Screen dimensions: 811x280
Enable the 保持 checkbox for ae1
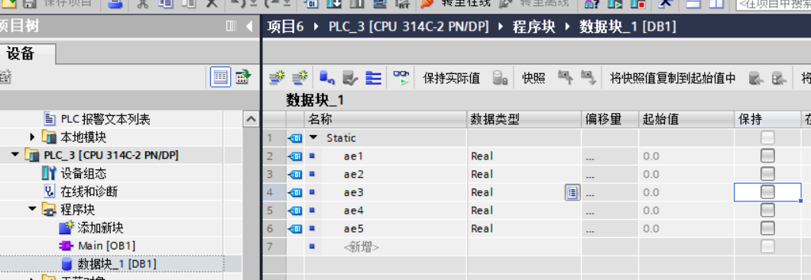767,156
